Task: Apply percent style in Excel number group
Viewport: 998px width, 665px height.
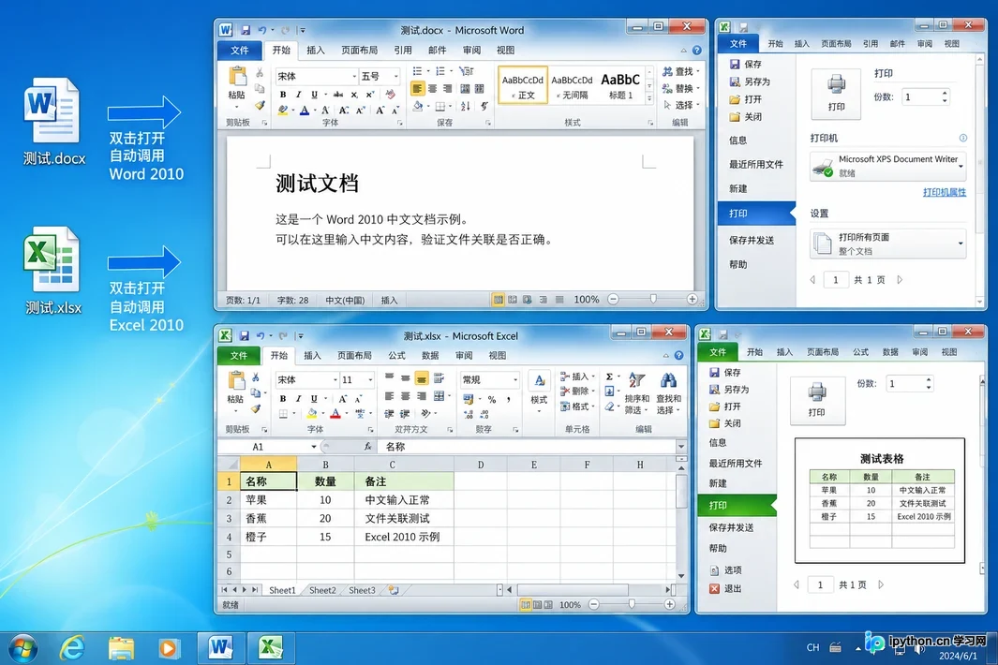Action: [x=491, y=399]
